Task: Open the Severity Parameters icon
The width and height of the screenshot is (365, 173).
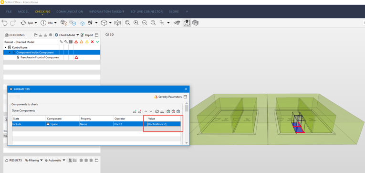Action: tap(156, 97)
